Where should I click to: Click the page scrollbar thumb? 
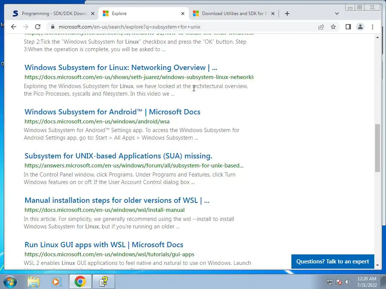click(x=377, y=148)
